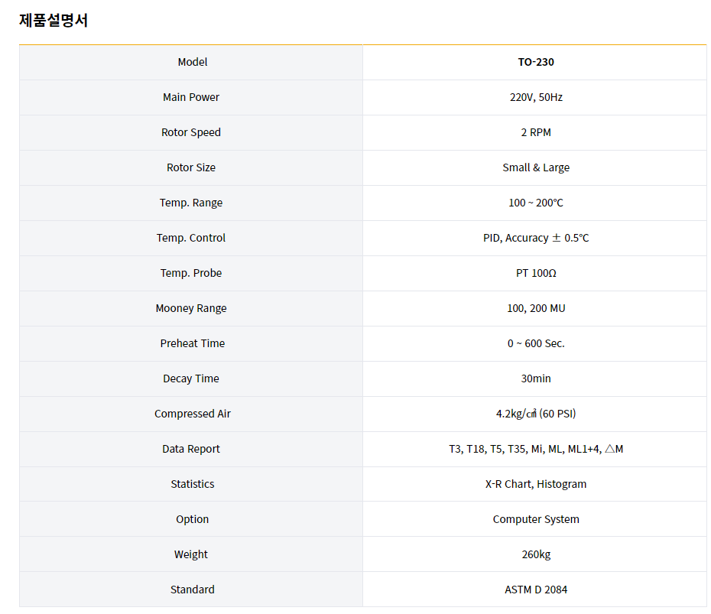711x614 pixels.
Task: Select the PT 100Ω probe value
Action: (x=535, y=273)
